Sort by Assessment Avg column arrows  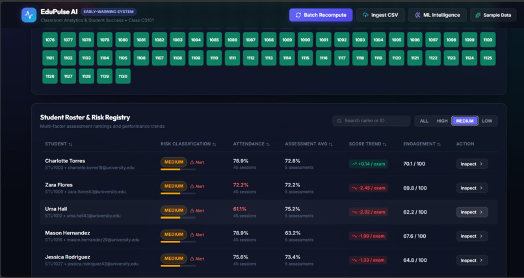331,144
